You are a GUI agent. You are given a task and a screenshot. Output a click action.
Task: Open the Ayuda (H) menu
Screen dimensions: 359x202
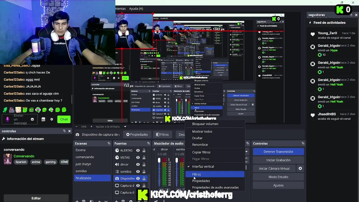[136, 9]
